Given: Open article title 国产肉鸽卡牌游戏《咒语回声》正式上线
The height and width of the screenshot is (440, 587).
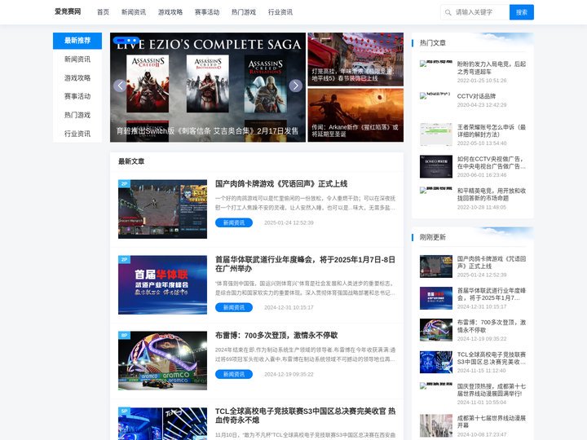Looking at the screenshot, I should 281,183.
